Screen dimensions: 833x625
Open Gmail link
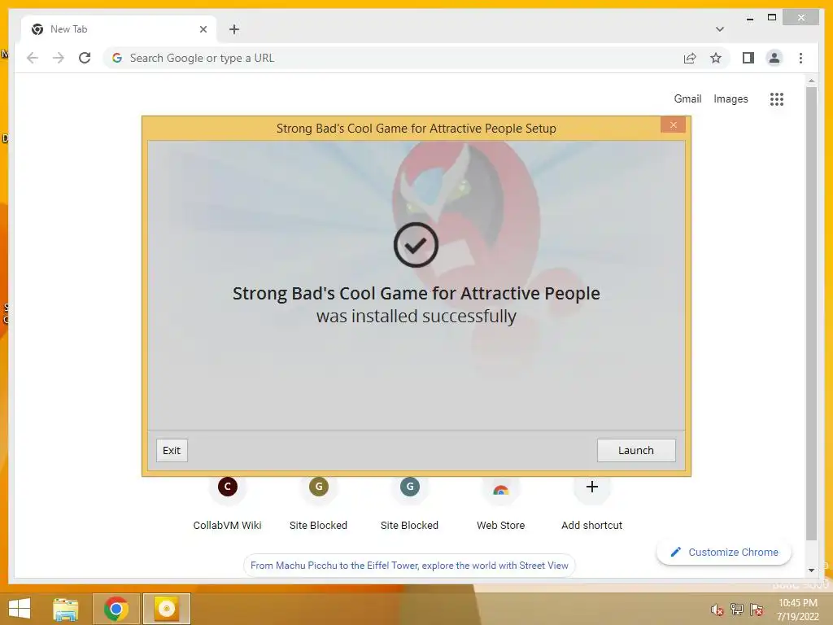tap(687, 98)
